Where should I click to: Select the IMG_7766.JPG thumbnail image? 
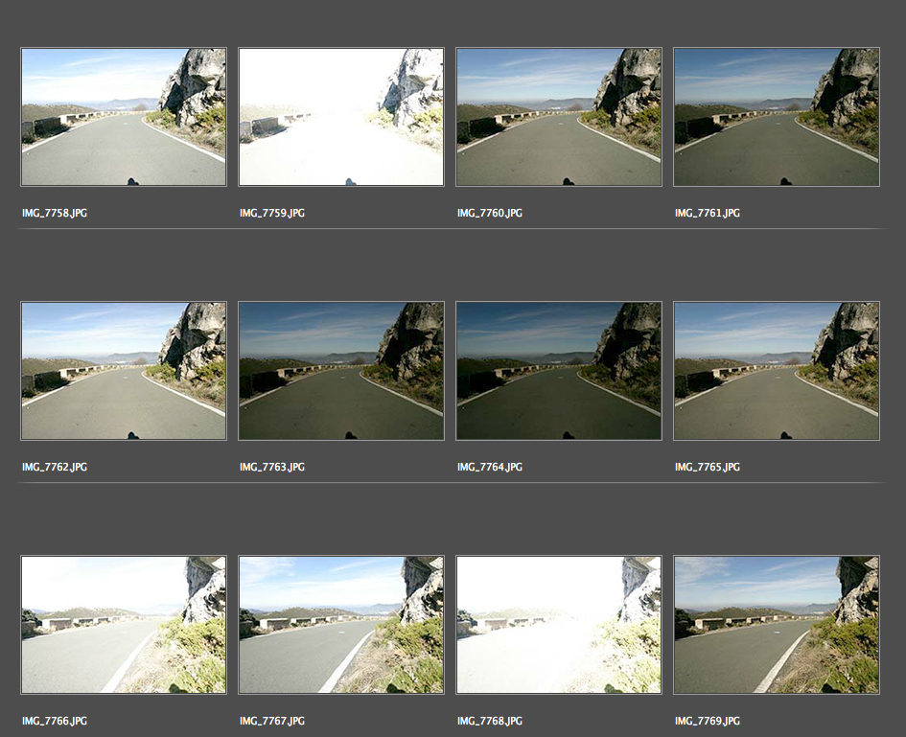[x=124, y=625]
